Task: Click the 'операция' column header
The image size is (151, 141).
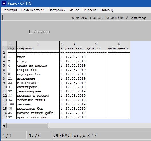Action: tap(38, 48)
